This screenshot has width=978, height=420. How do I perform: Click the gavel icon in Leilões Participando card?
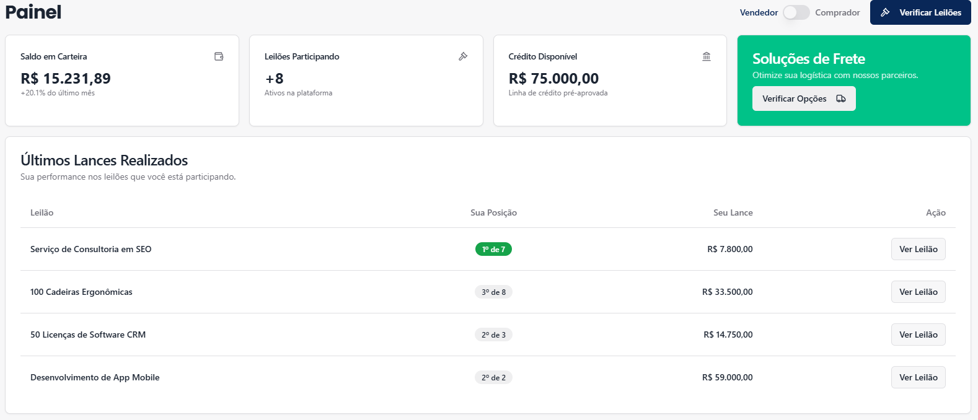(463, 56)
